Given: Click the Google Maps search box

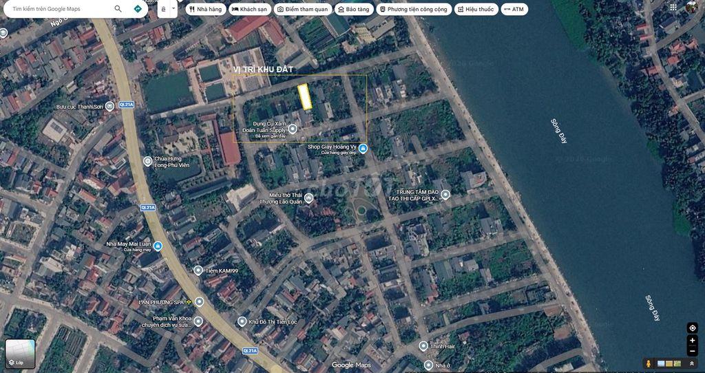Looking at the screenshot, I should (74, 8).
